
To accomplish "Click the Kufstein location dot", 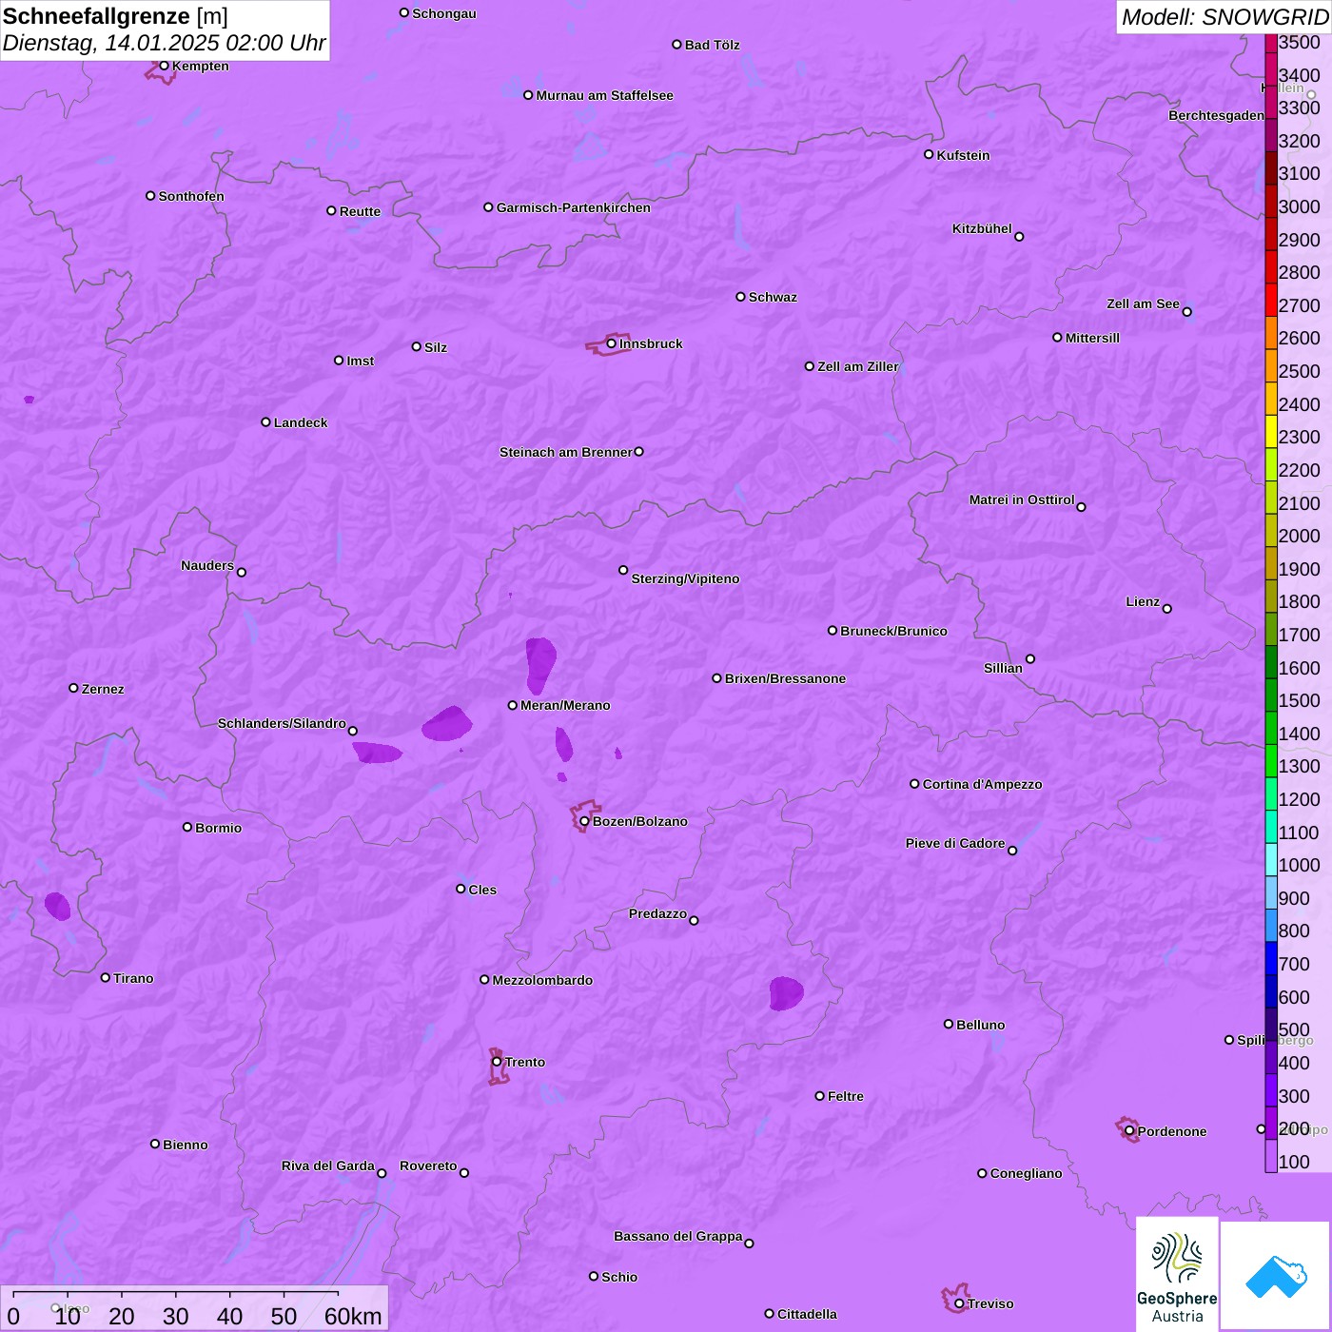I will pos(930,154).
